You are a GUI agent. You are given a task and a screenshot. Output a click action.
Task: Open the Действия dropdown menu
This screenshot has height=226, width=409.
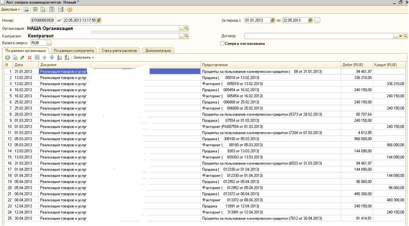pos(11,9)
